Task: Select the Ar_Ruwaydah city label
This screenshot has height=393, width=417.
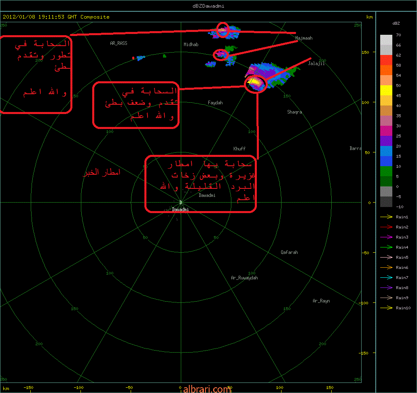Action: [244, 278]
